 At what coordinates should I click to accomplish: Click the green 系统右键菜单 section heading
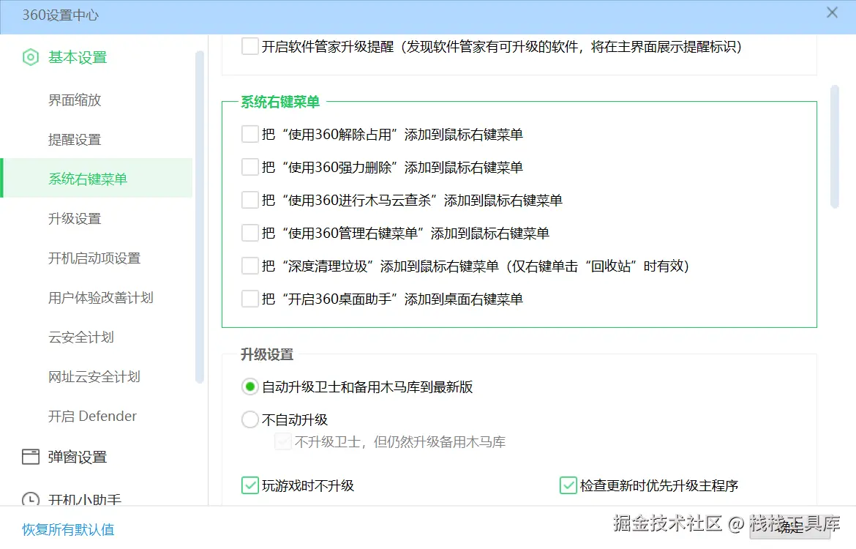[280, 102]
